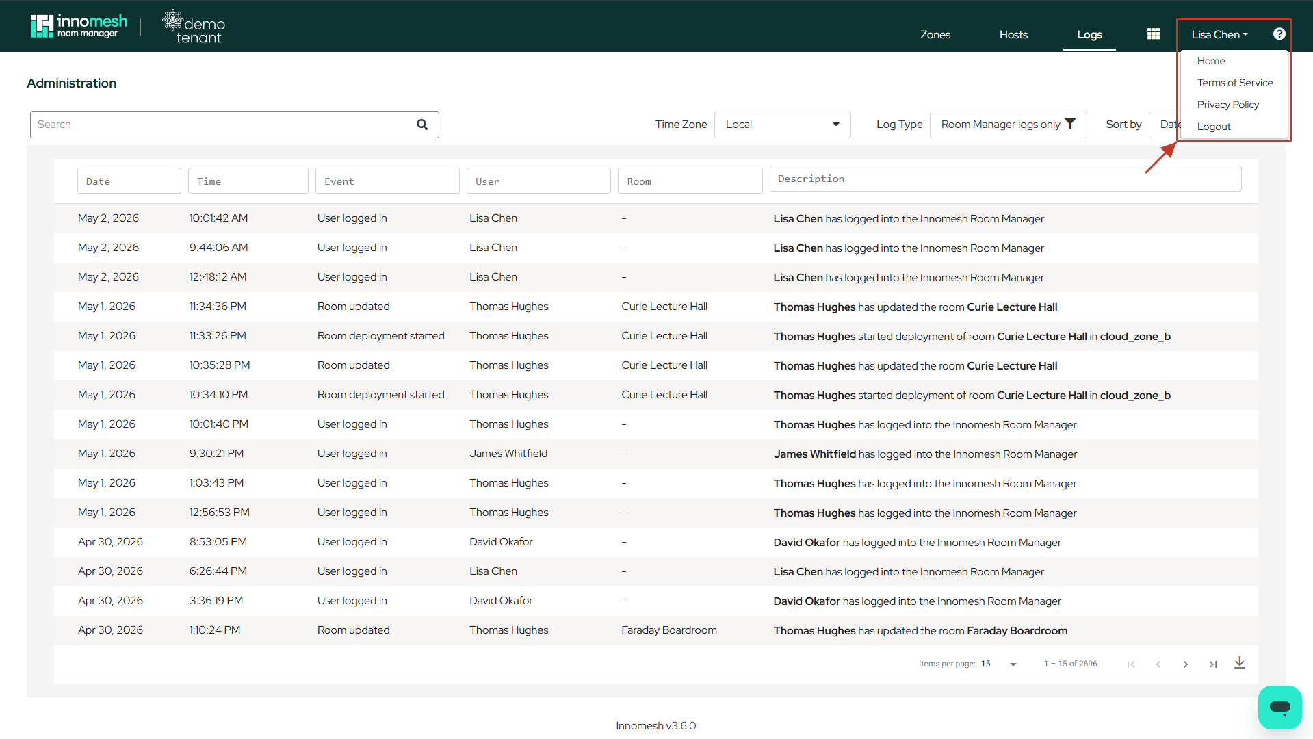
Task: Open the chat support widget
Action: click(x=1279, y=707)
